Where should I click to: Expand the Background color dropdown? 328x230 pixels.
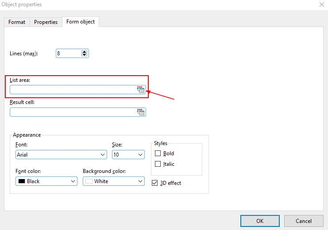pyautogui.click(x=140, y=181)
